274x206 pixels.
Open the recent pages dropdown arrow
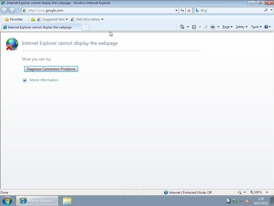pyautogui.click(x=18, y=10)
